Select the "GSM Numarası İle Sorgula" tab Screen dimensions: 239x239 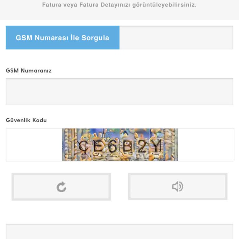(63, 38)
